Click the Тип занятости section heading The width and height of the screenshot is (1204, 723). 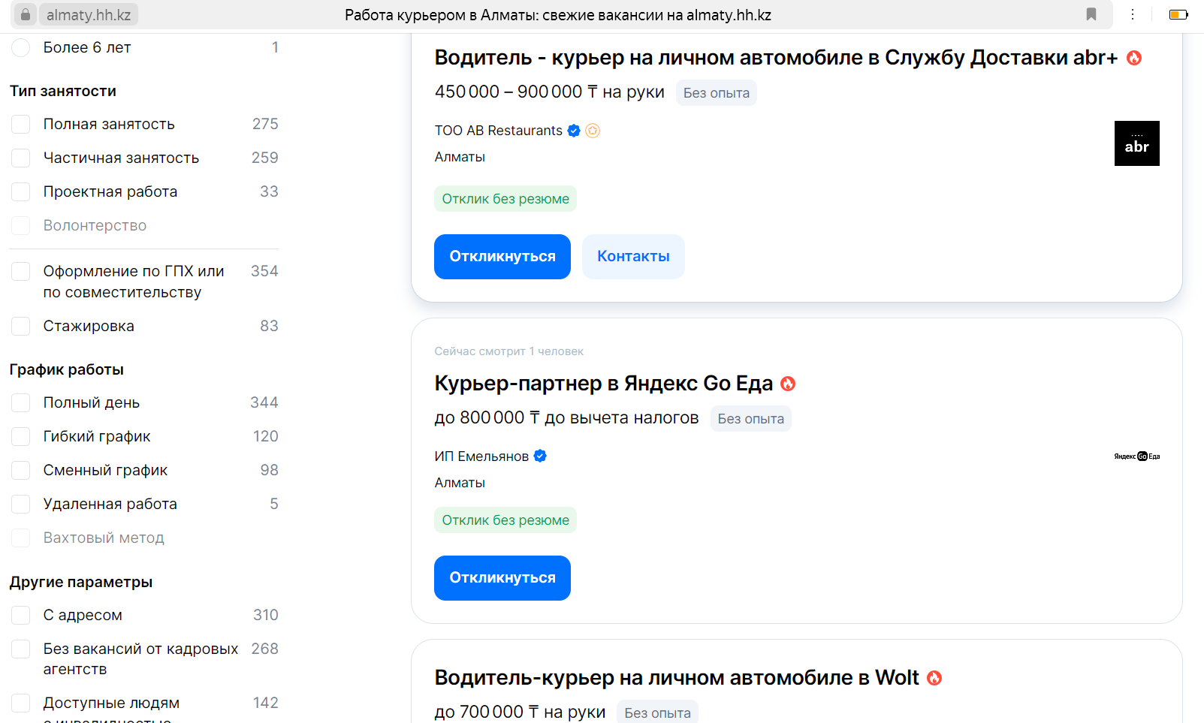[63, 91]
